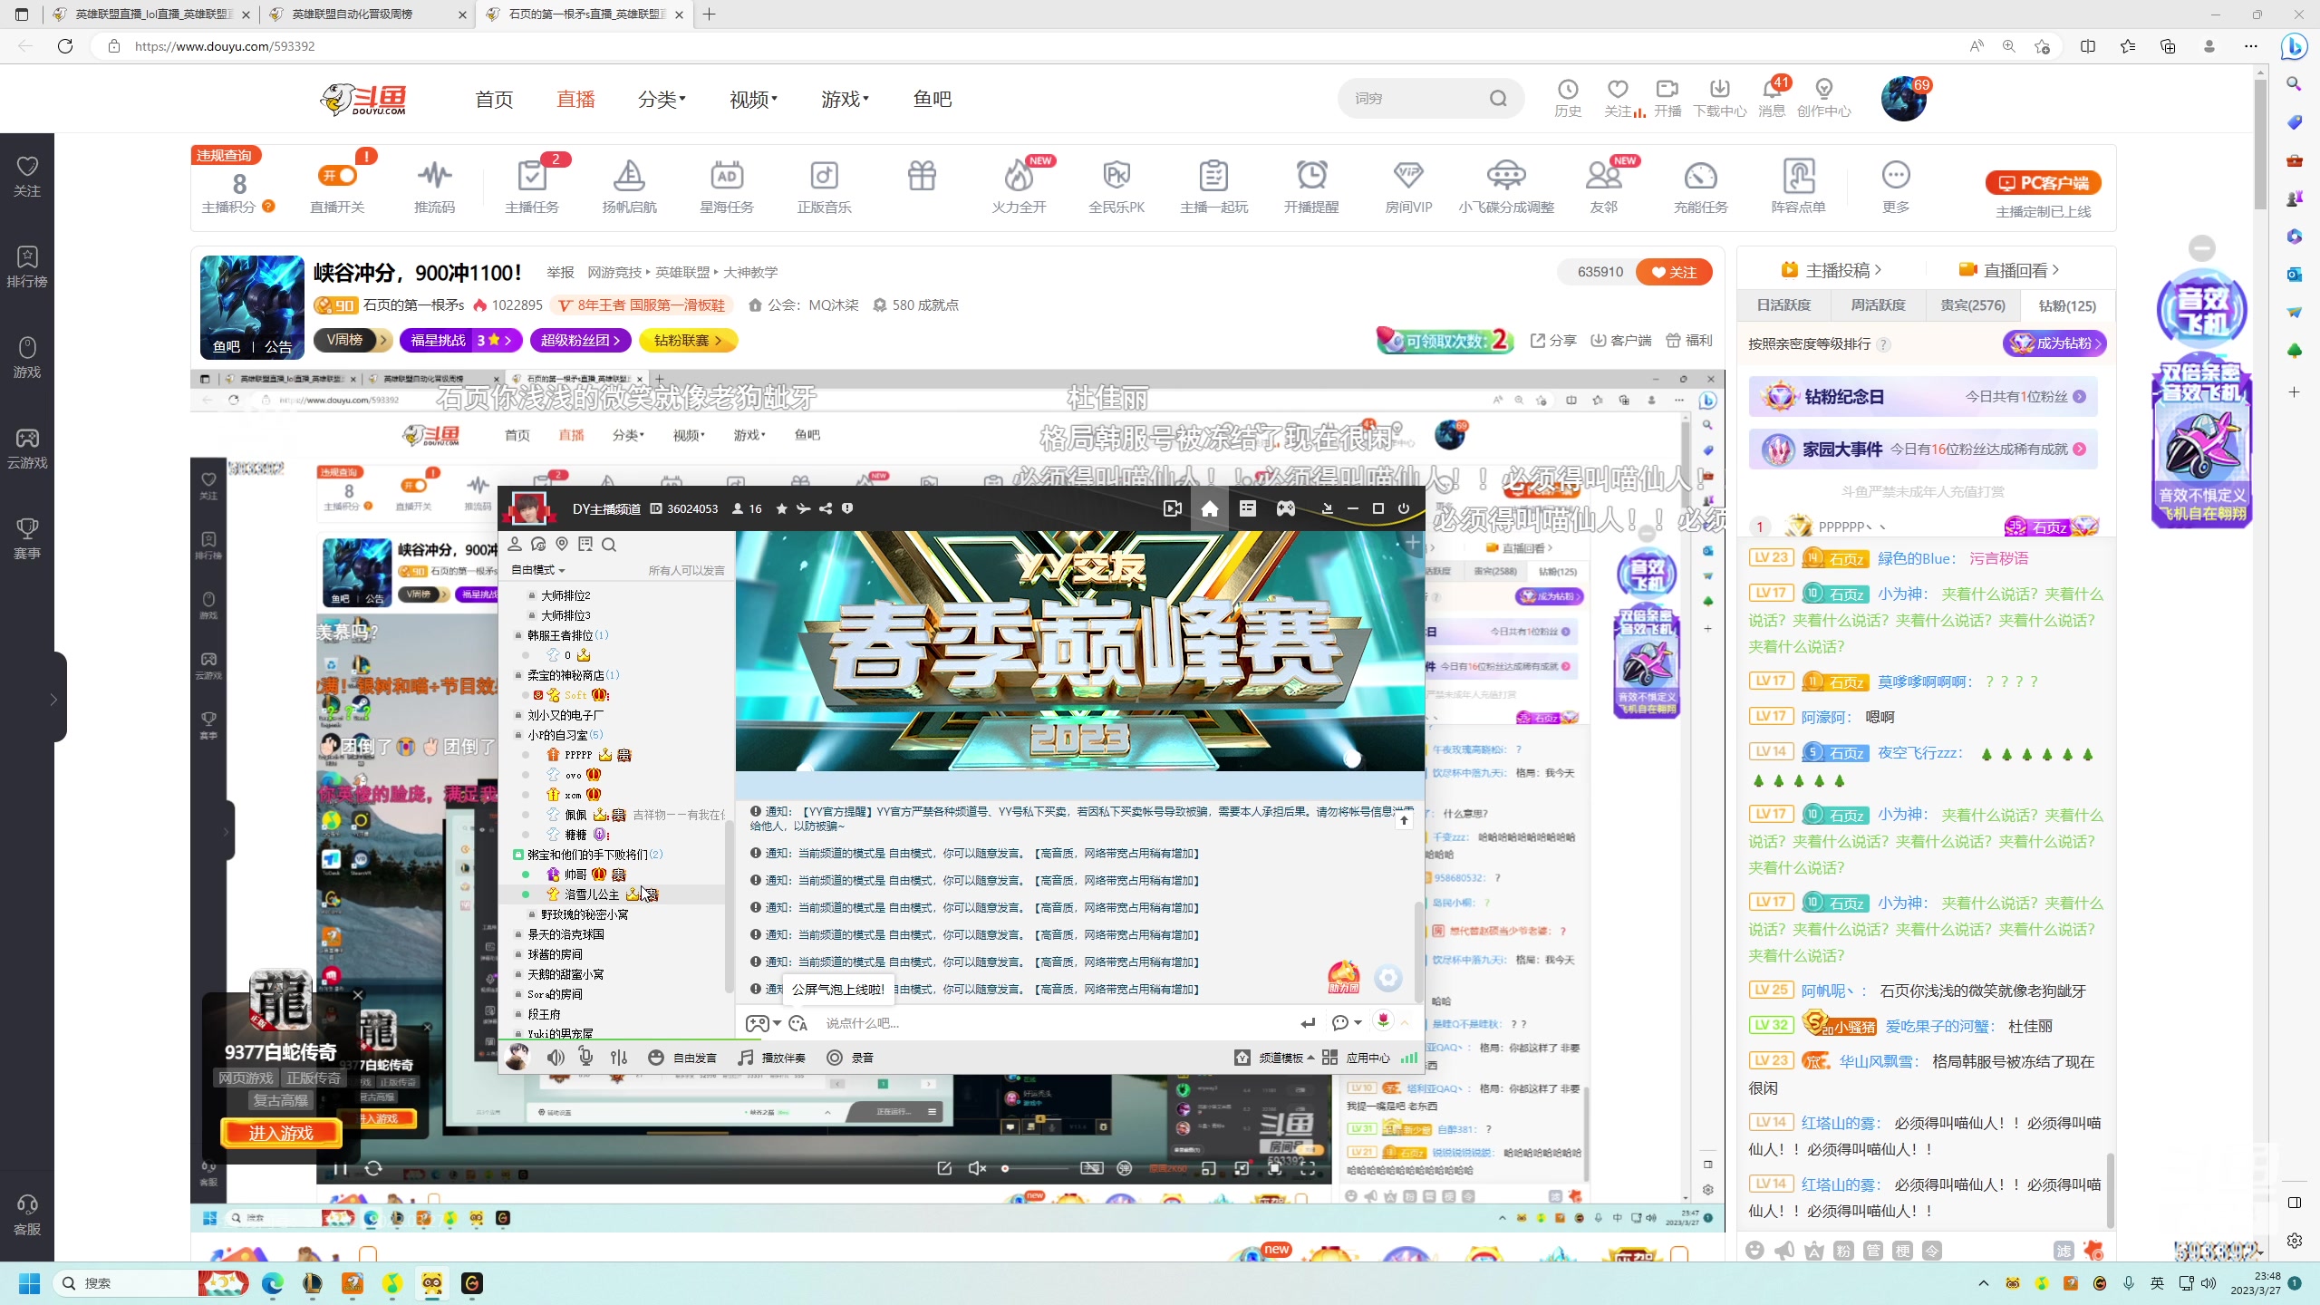Toggle the orange 关注 follow button
Image resolution: width=2320 pixels, height=1305 pixels.
pyautogui.click(x=1674, y=272)
